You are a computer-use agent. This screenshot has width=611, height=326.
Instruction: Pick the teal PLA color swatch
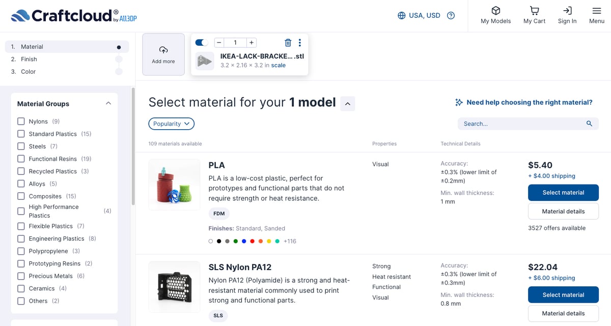point(277,241)
